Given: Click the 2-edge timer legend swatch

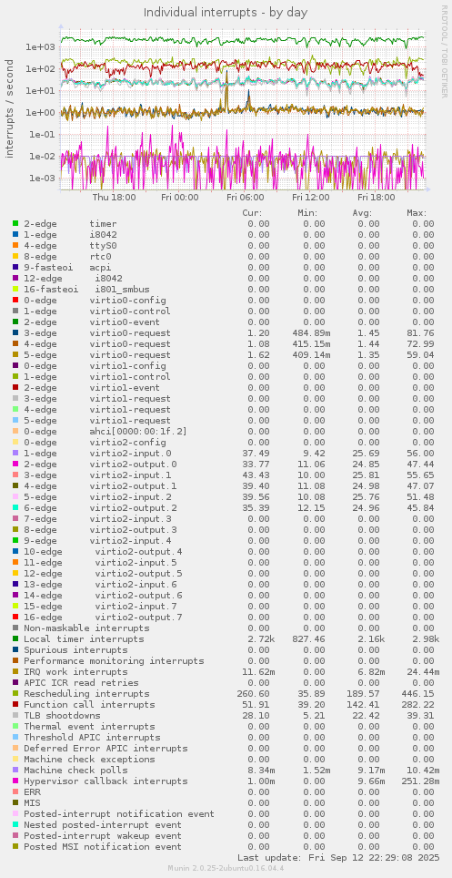Looking at the screenshot, I should (15, 224).
